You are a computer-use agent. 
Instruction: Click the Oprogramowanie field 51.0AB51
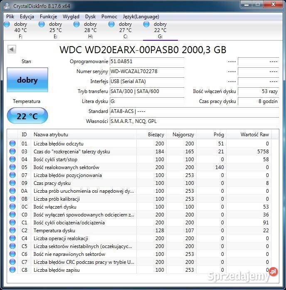[147, 61]
